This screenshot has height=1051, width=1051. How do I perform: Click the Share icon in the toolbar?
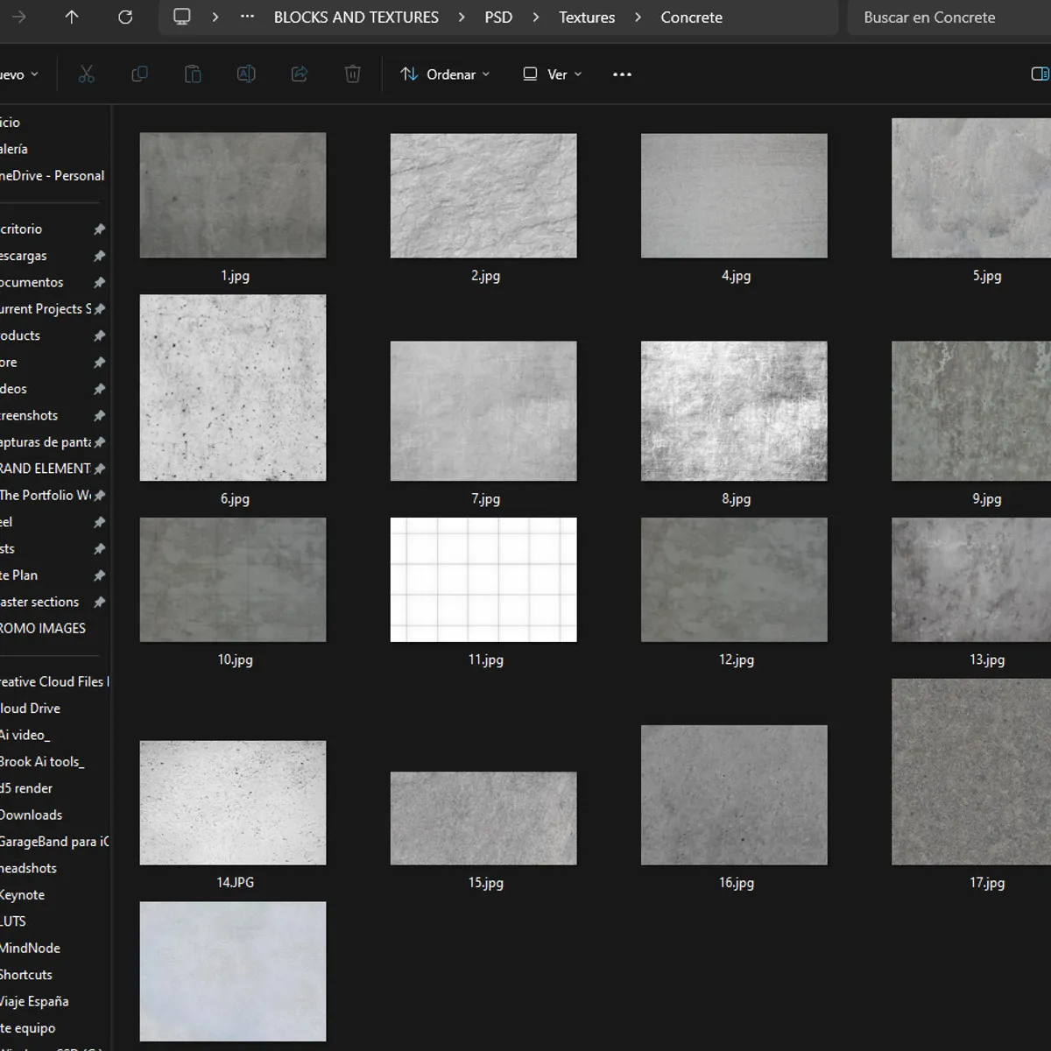299,74
